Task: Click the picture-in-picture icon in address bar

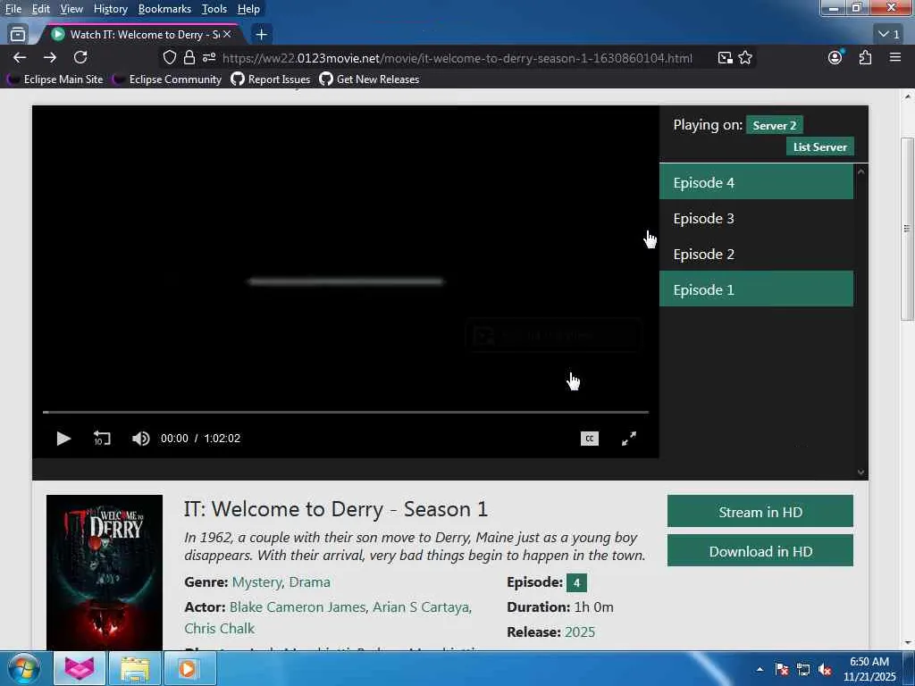Action: tap(725, 57)
